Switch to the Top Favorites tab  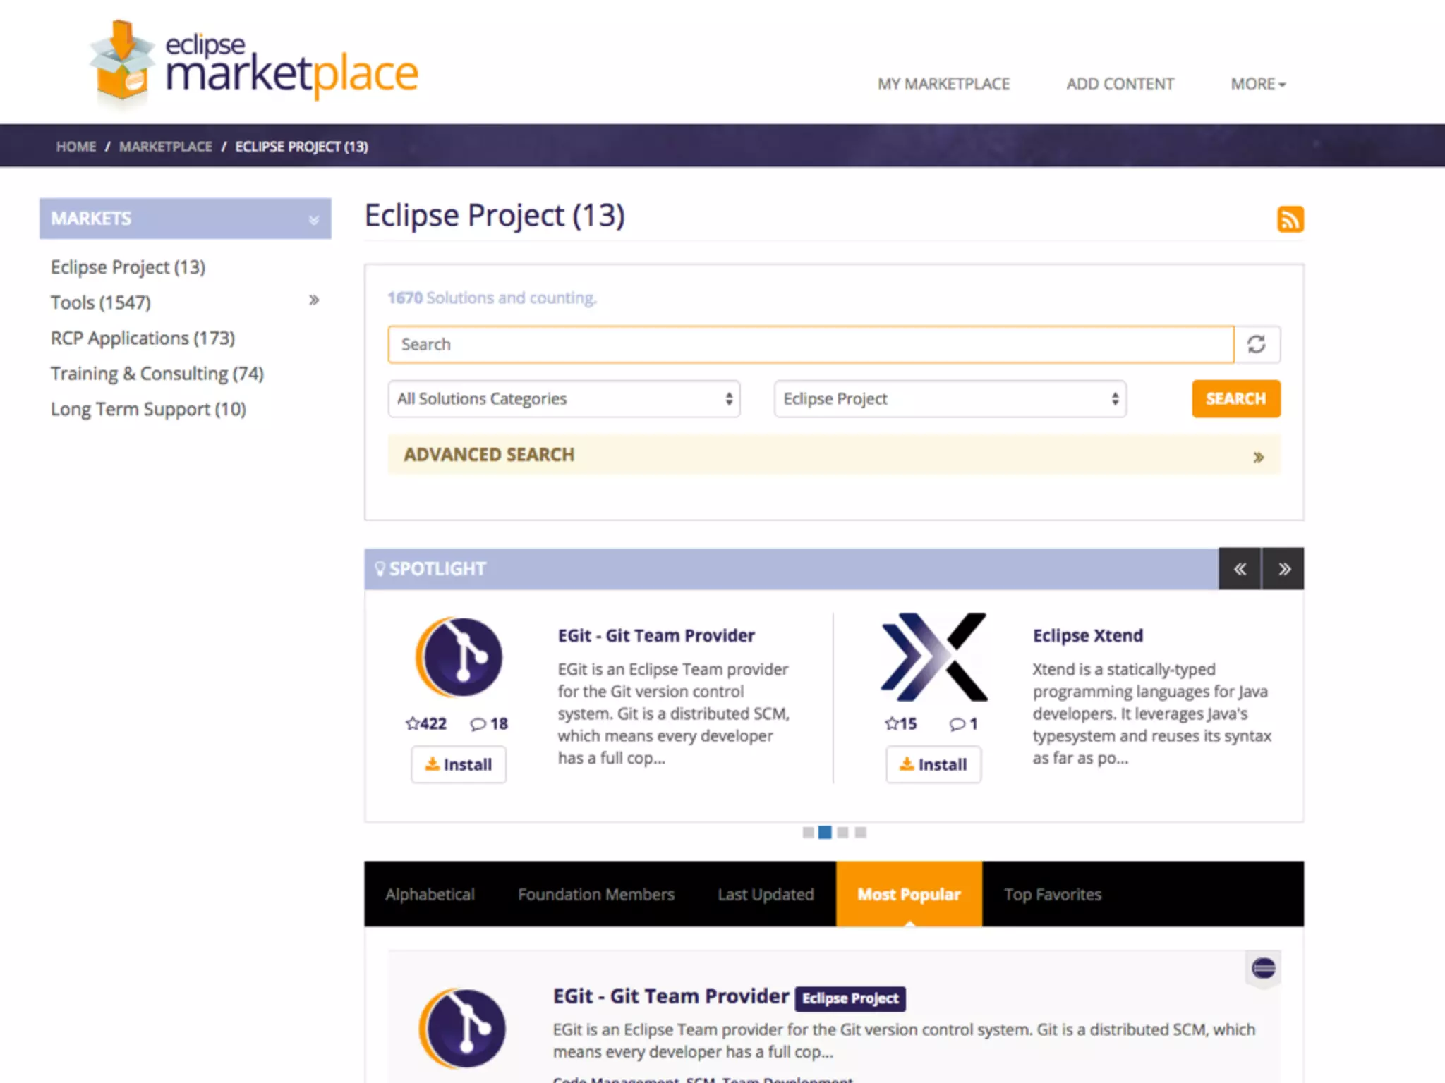pyautogui.click(x=1052, y=894)
